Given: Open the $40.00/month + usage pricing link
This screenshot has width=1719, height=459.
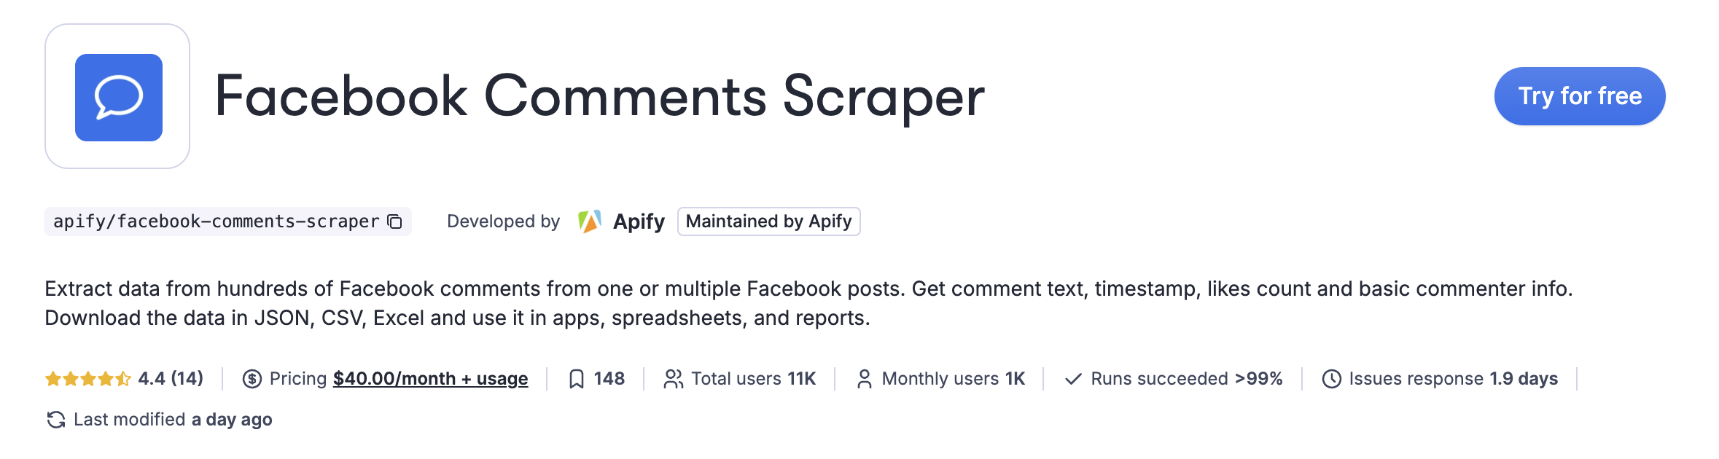Looking at the screenshot, I should pos(430,379).
